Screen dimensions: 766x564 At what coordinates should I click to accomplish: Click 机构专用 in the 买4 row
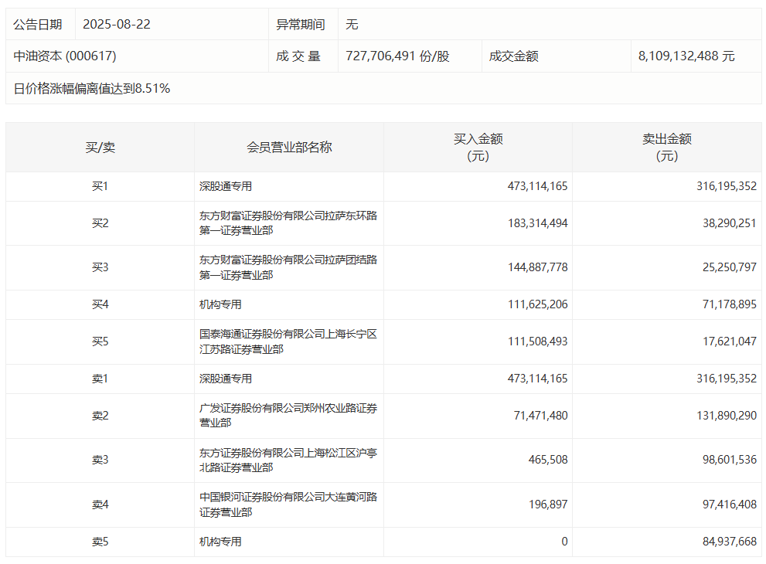pyautogui.click(x=220, y=304)
